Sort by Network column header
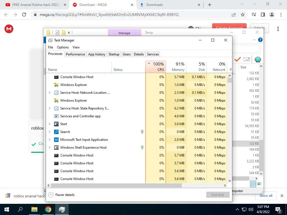Viewport: 287px width, 215px height. [x=217, y=67]
